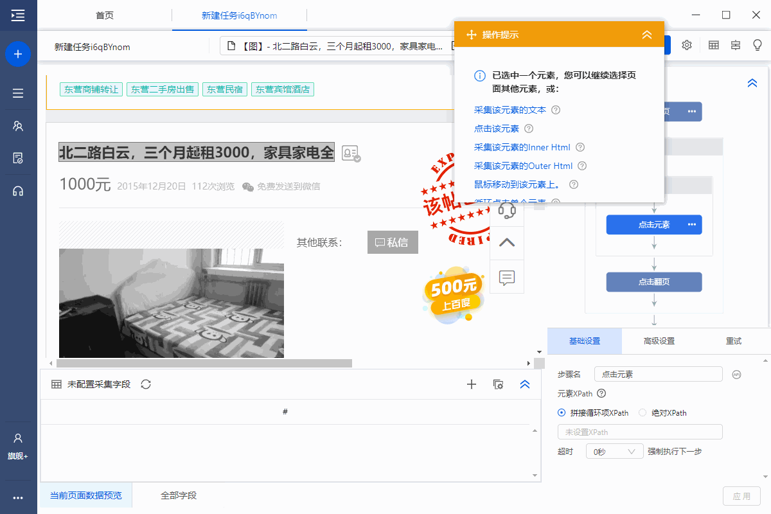The width and height of the screenshot is (771, 514).
Task: Click the horizontal scrollbar under the webpage
Action: (x=206, y=363)
